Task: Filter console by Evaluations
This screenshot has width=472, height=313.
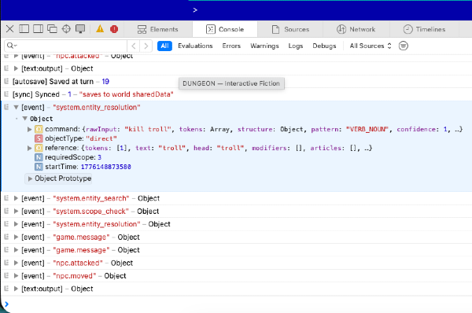Action: pyautogui.click(x=195, y=46)
